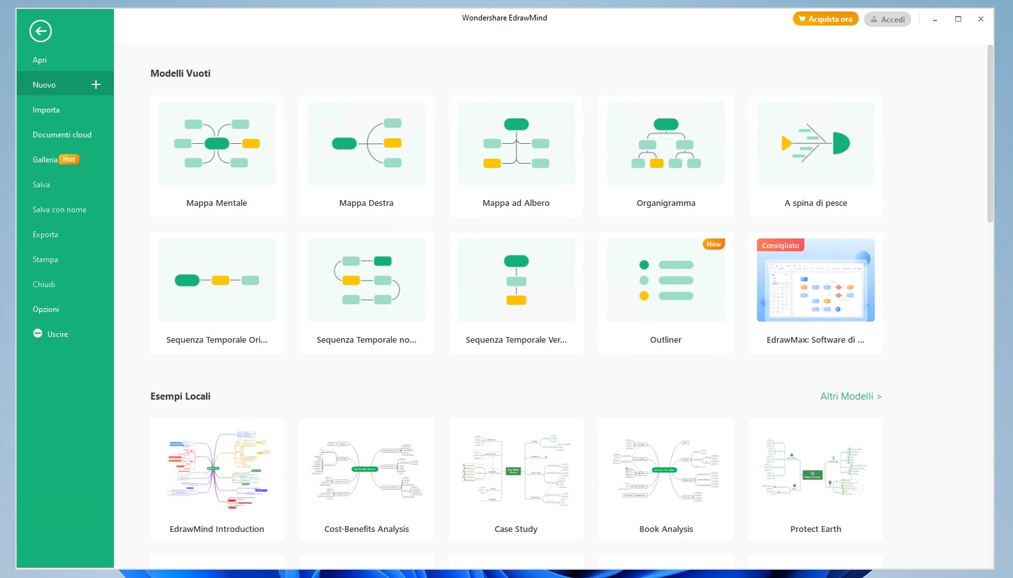
Task: Maximize the EdrawMind window
Action: (958, 19)
